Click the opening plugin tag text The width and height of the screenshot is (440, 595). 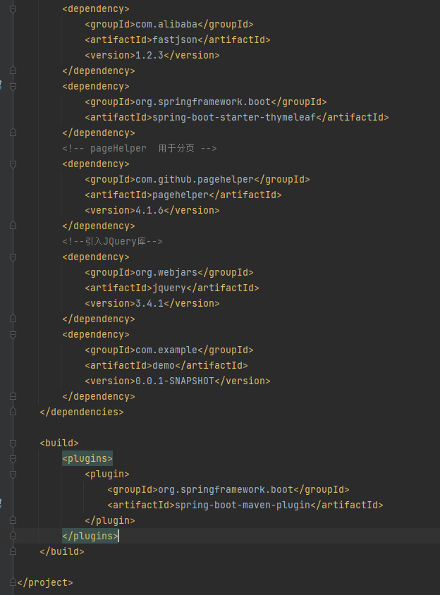tap(107, 474)
